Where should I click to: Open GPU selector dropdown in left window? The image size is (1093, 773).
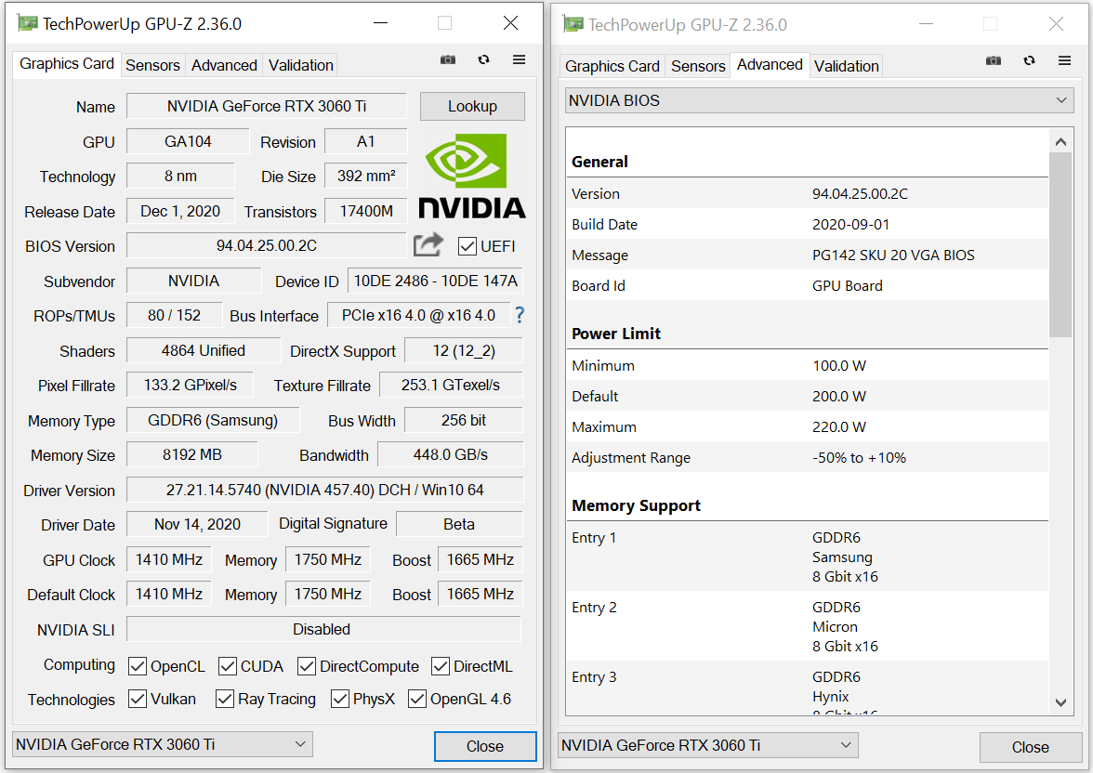pyautogui.click(x=163, y=744)
